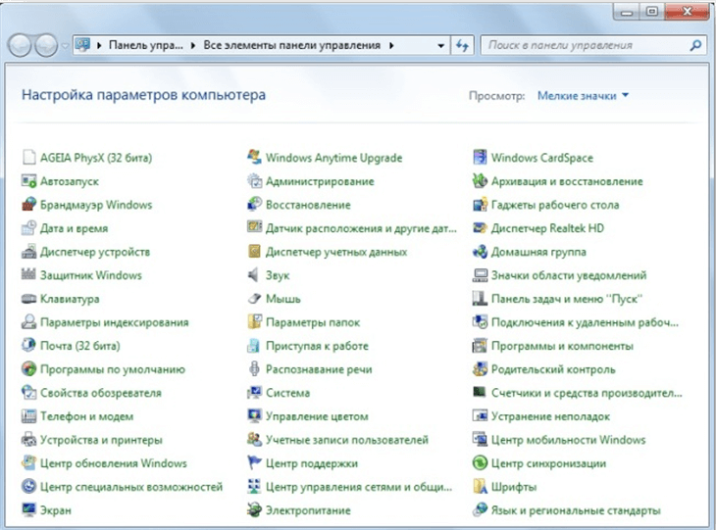Click the Центр поддержки flag icon
The width and height of the screenshot is (716, 530).
tap(254, 463)
